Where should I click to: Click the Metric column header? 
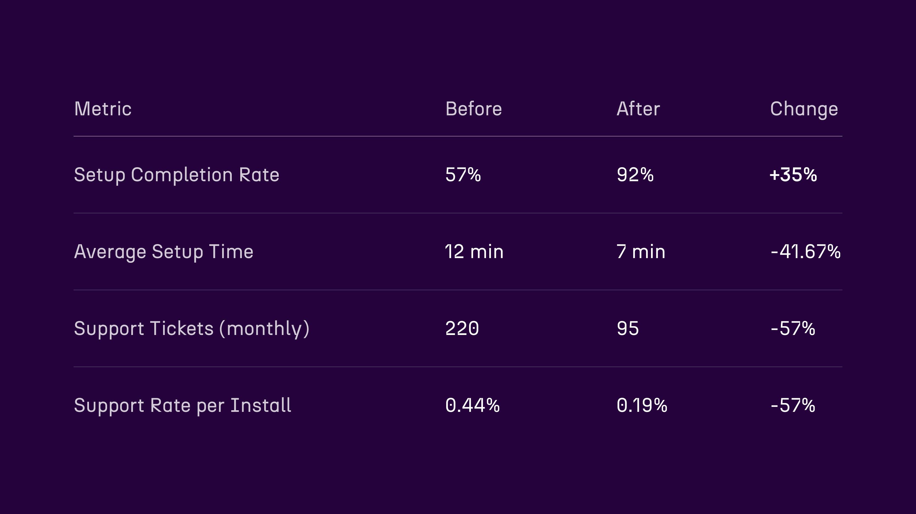(103, 109)
